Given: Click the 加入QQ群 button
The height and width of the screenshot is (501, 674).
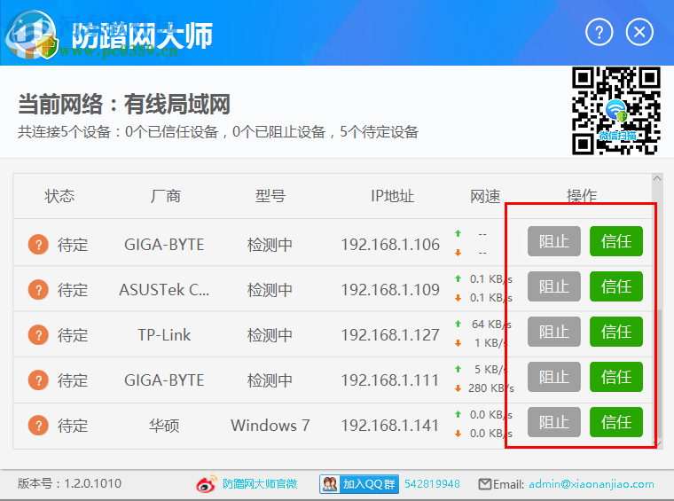Looking at the screenshot, I should click(359, 484).
